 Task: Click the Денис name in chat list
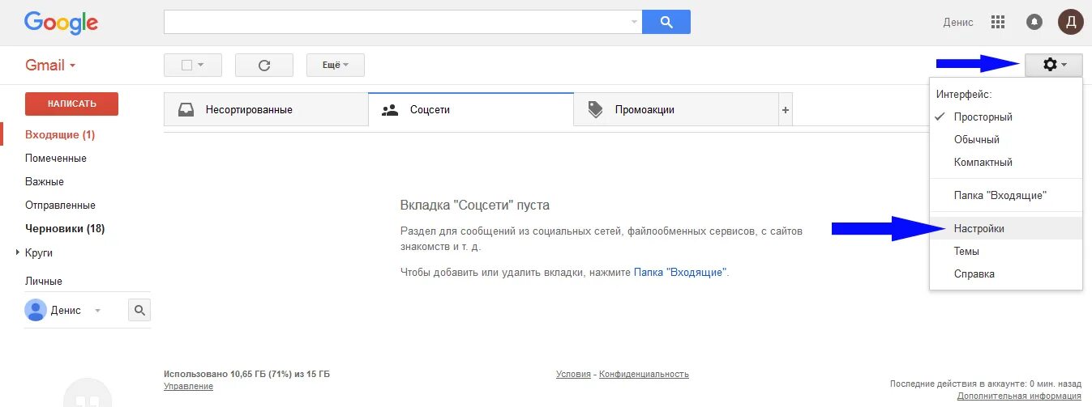[66, 310]
